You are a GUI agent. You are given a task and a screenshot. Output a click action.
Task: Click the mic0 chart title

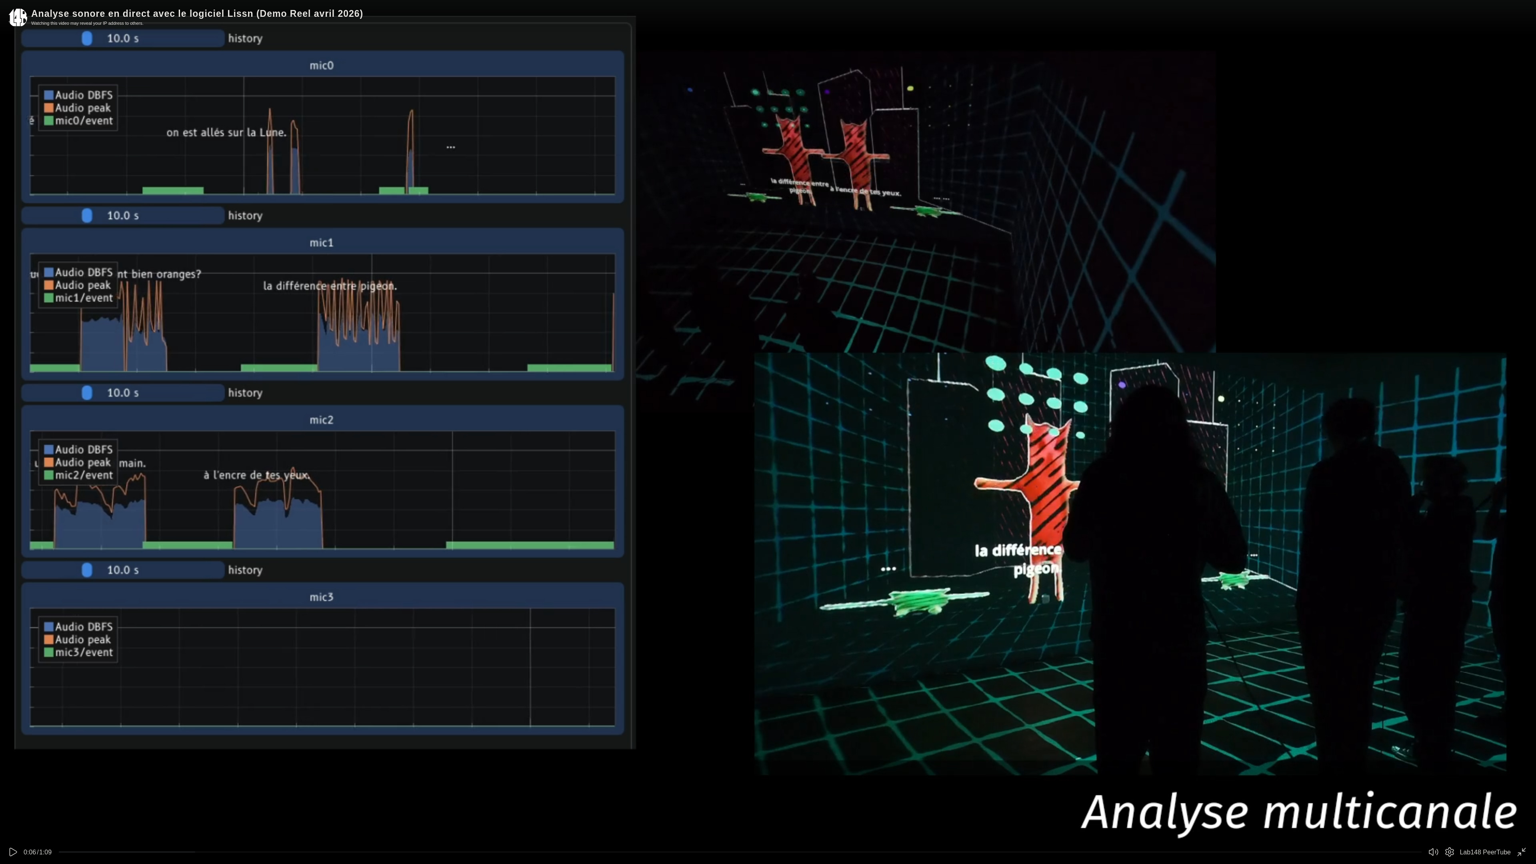tap(321, 66)
